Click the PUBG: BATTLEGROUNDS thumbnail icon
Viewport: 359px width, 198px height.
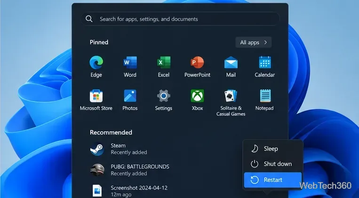97,170
